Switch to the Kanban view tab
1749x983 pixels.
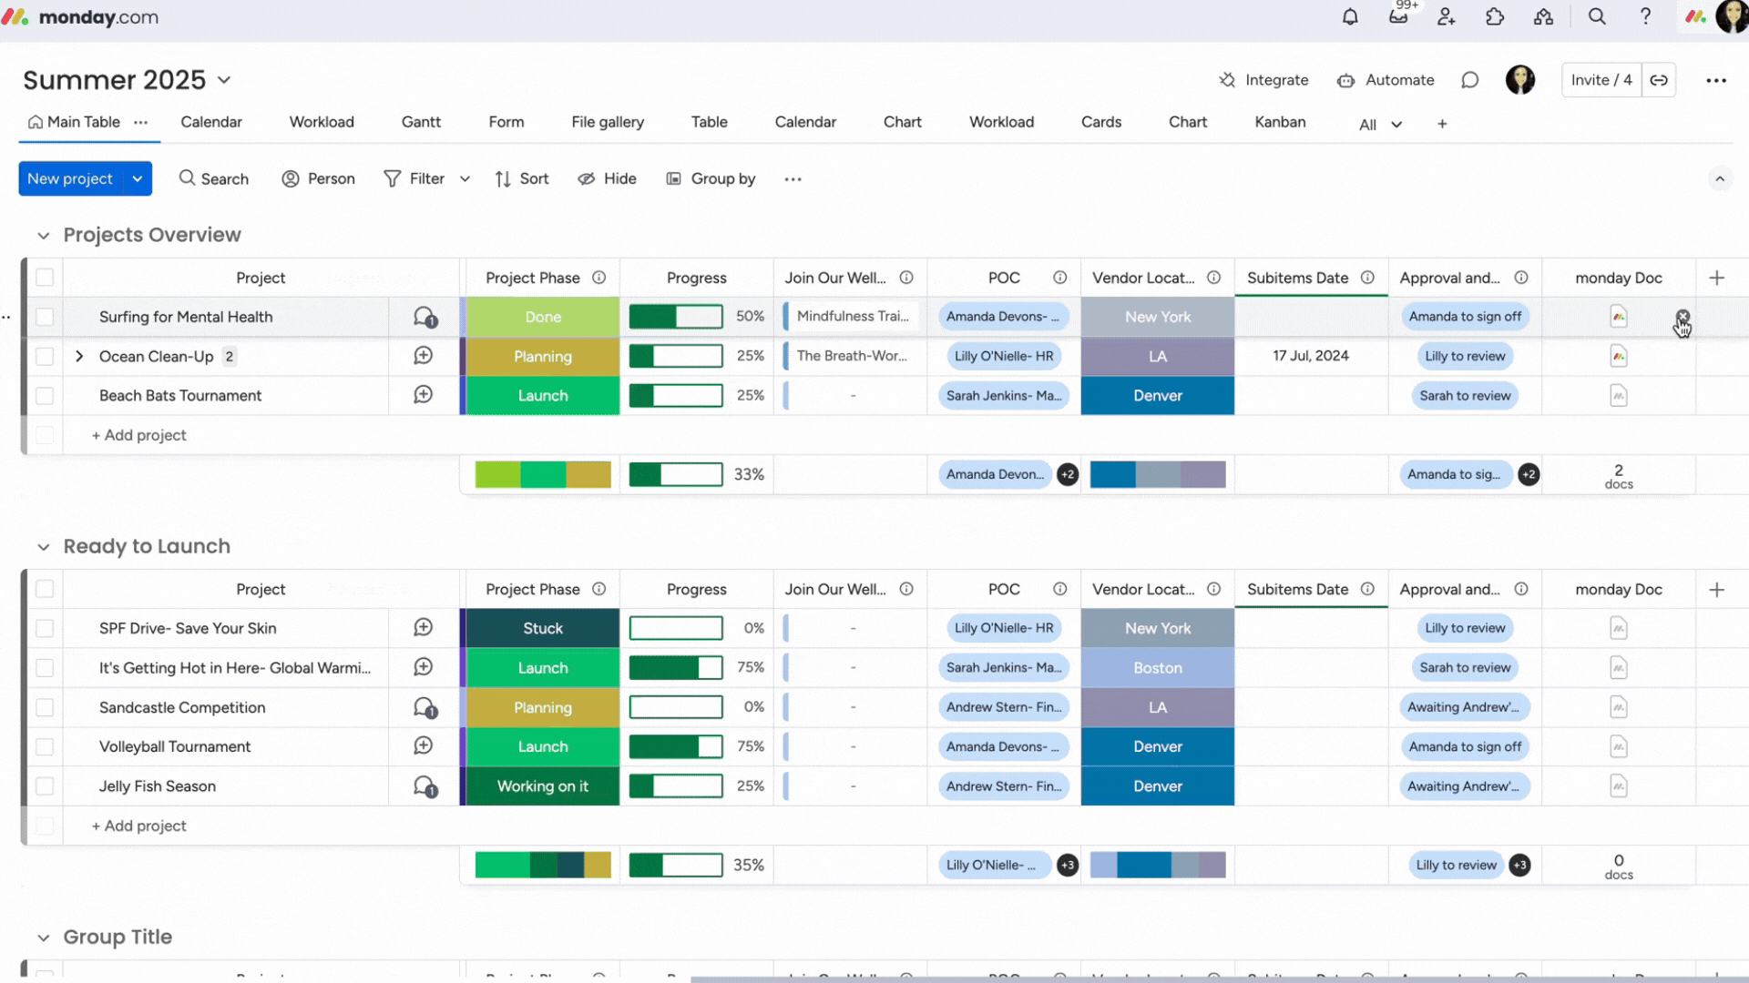click(x=1280, y=122)
